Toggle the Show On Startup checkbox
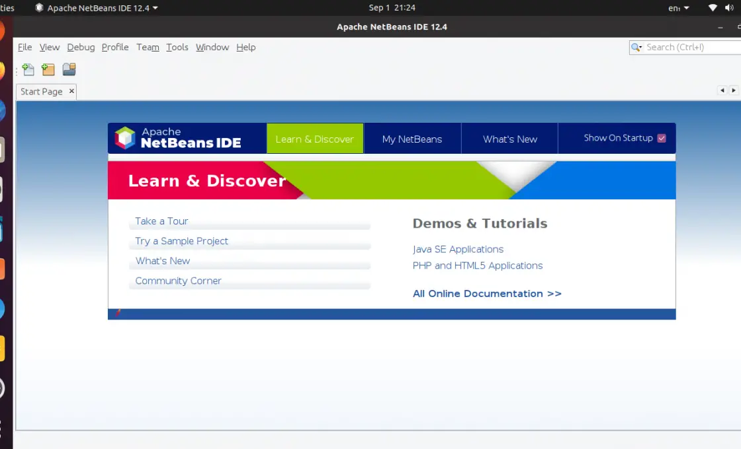 (x=662, y=138)
